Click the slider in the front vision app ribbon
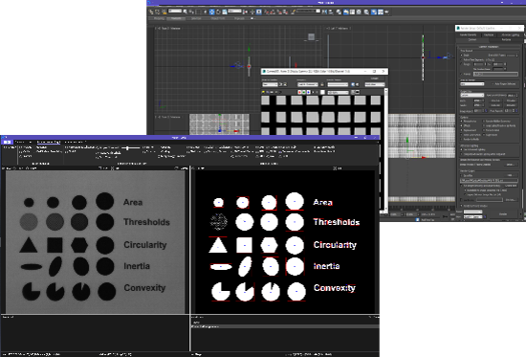 pos(130,147)
